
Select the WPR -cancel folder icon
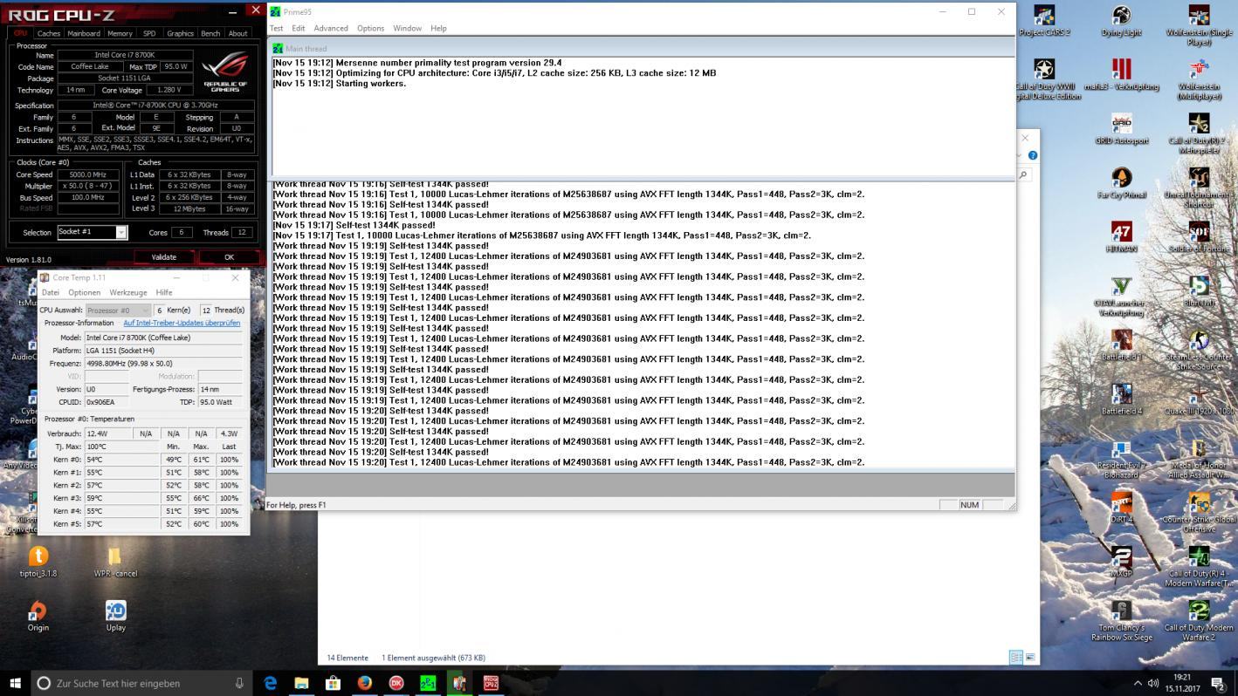tap(115, 562)
